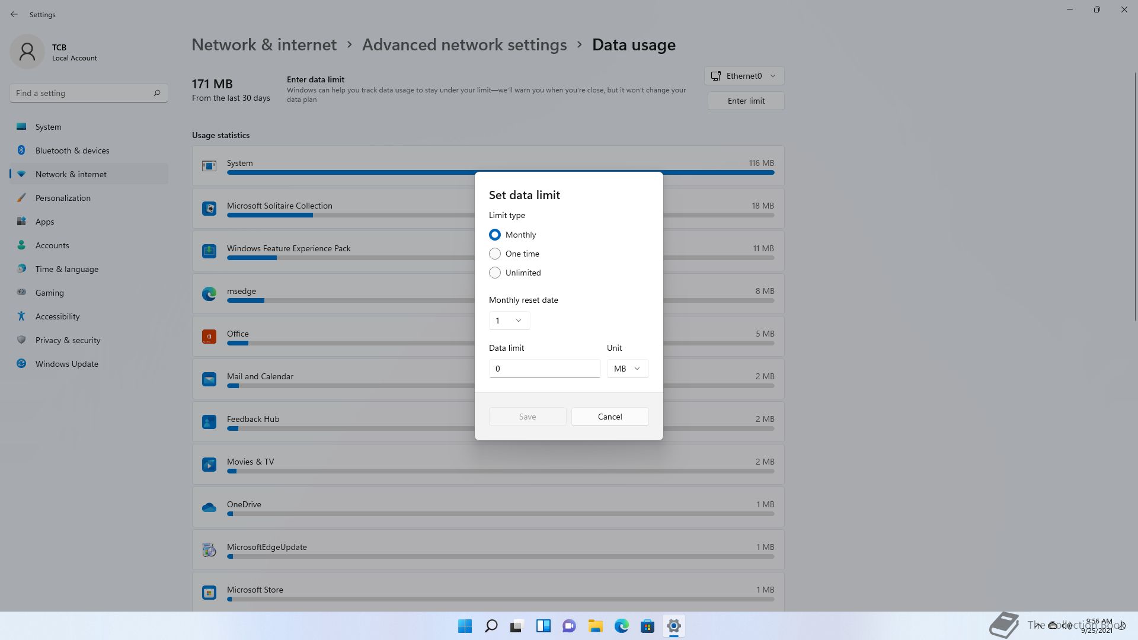Click the TCB user account avatar
1138x640 pixels.
[27, 52]
